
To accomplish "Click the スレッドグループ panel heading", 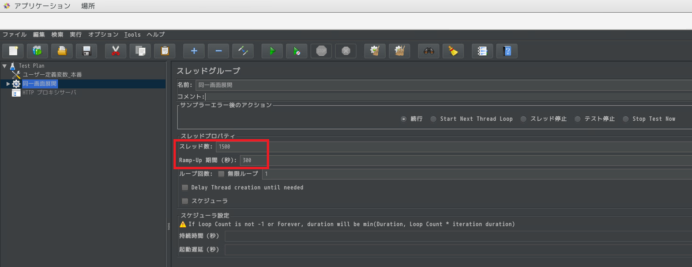I will click(x=208, y=71).
